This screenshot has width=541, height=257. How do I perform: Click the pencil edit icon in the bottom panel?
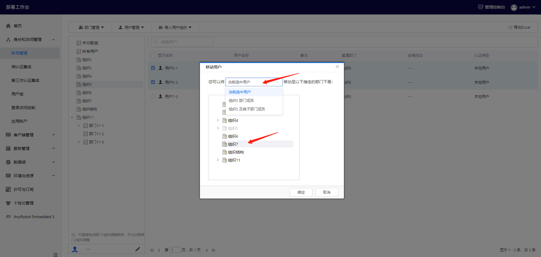tap(138, 249)
